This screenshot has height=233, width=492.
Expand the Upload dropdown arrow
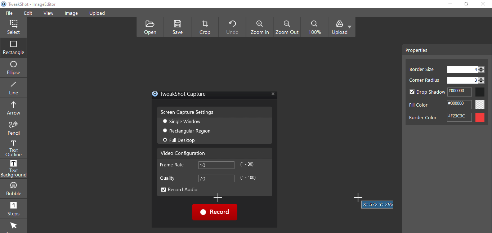coord(350,27)
